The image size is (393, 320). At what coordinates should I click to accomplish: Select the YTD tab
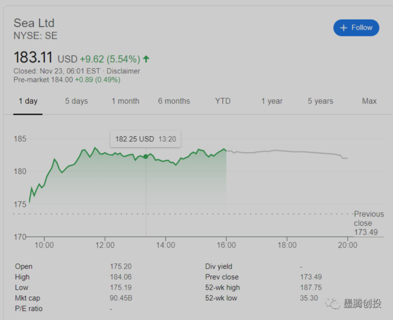(223, 101)
